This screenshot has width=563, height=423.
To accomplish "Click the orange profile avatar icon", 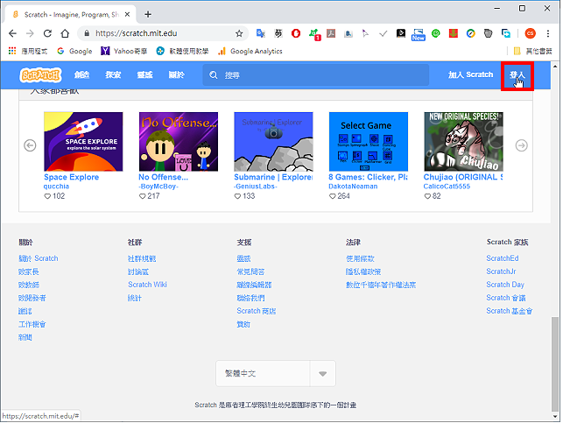I will coord(530,33).
